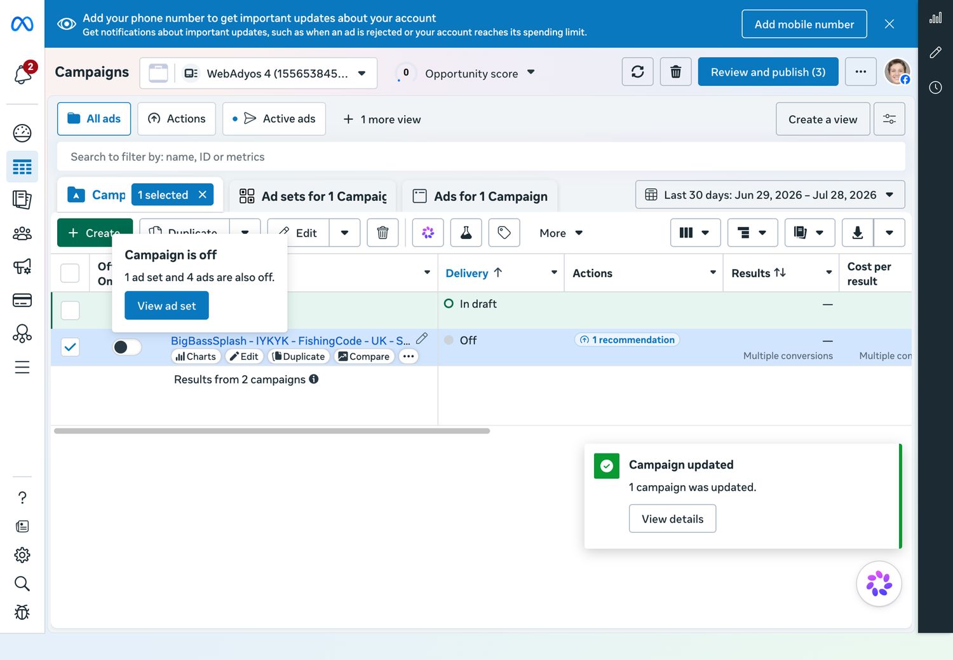Screen dimensions: 953x660
Task: Check the draft campaign row checkbox
Action: (x=70, y=310)
